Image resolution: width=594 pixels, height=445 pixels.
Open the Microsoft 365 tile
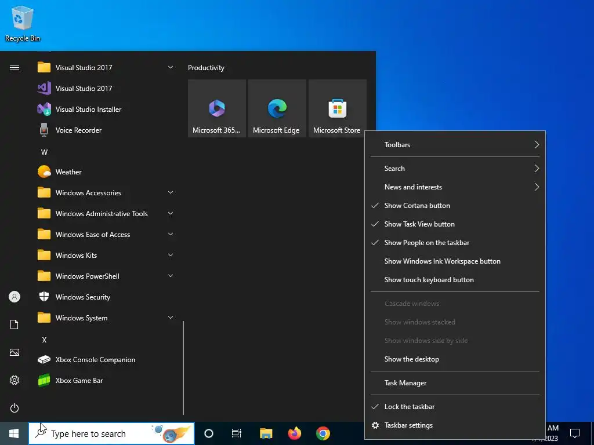217,108
